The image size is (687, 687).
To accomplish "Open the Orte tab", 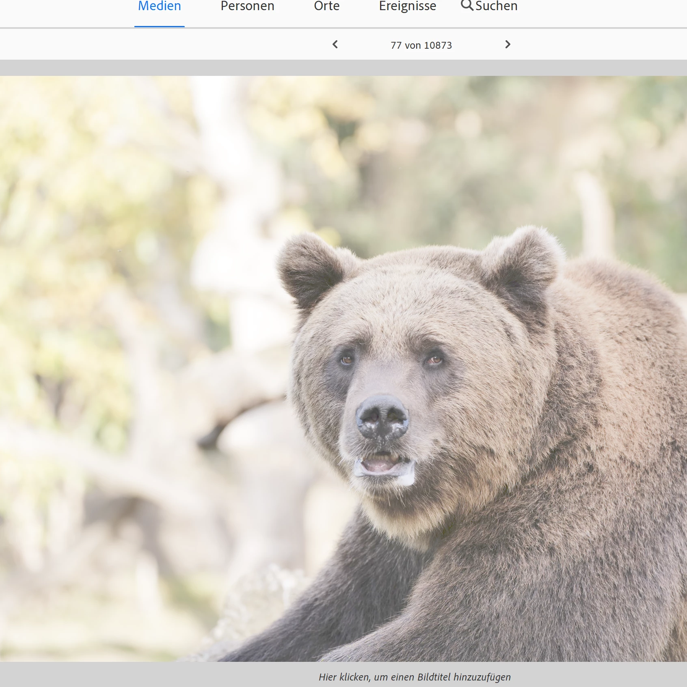I will point(327,6).
